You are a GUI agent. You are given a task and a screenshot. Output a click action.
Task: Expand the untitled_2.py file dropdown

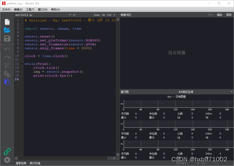pos(70,15)
